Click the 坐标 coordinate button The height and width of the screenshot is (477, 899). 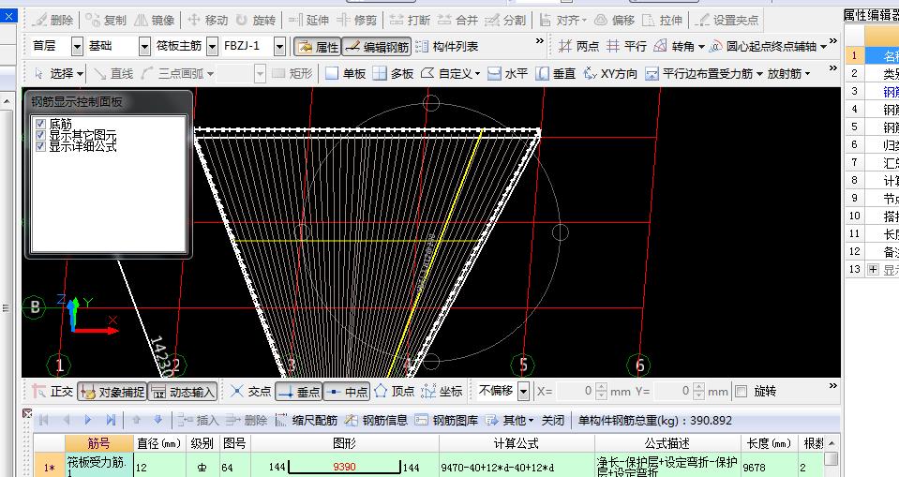(x=442, y=391)
